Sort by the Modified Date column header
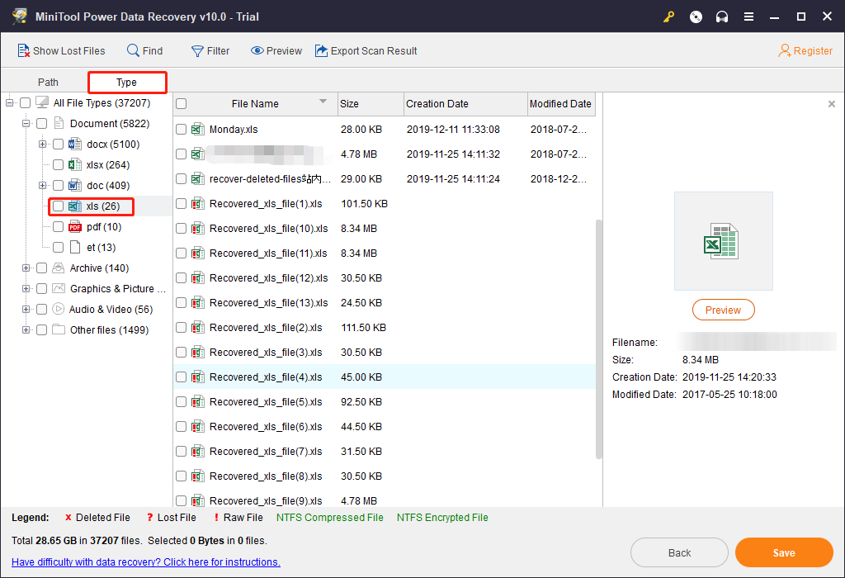Viewport: 845px width, 578px height. [561, 103]
